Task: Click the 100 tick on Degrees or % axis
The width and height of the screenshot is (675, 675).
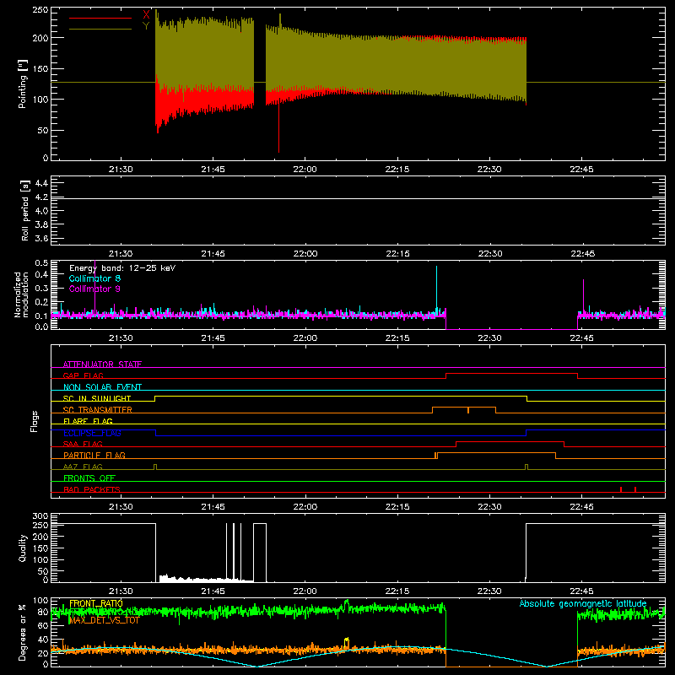Action: (x=40, y=601)
